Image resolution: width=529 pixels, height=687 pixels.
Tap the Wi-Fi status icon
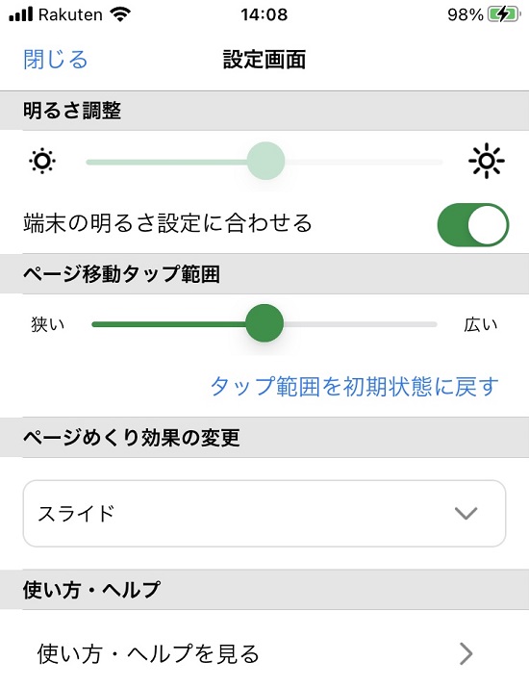click(x=120, y=14)
